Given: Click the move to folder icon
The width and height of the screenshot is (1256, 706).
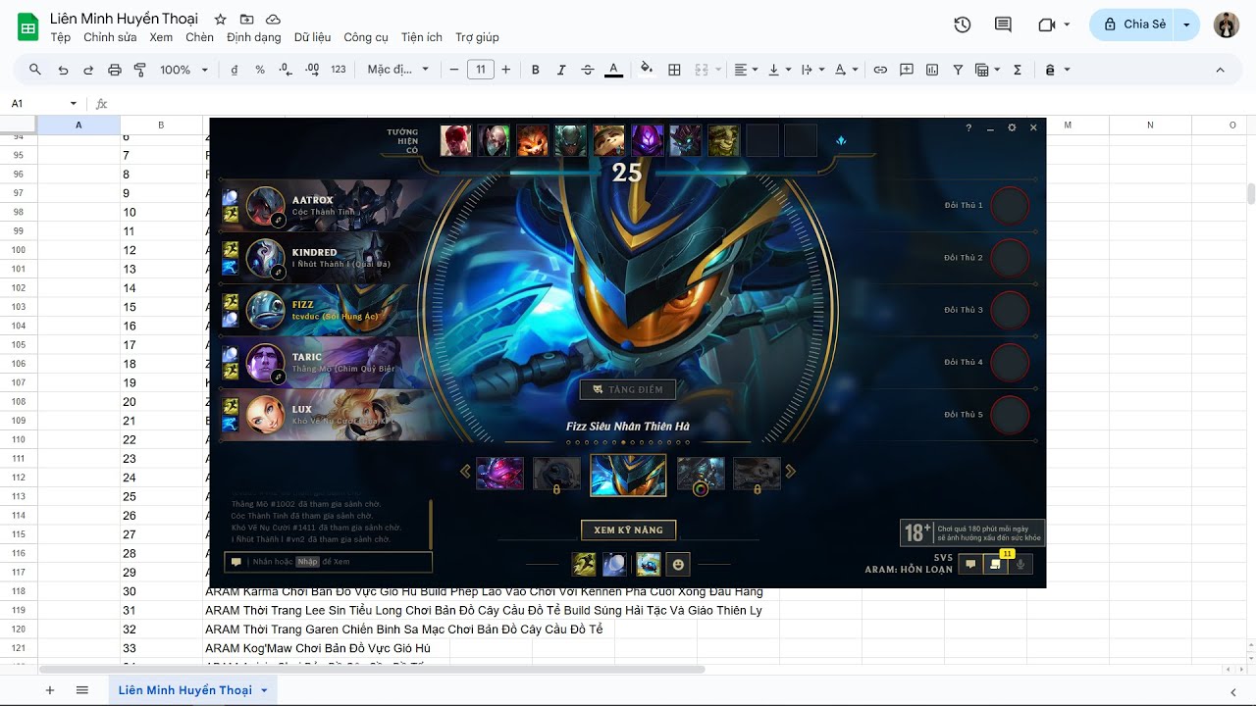Looking at the screenshot, I should coord(246,20).
